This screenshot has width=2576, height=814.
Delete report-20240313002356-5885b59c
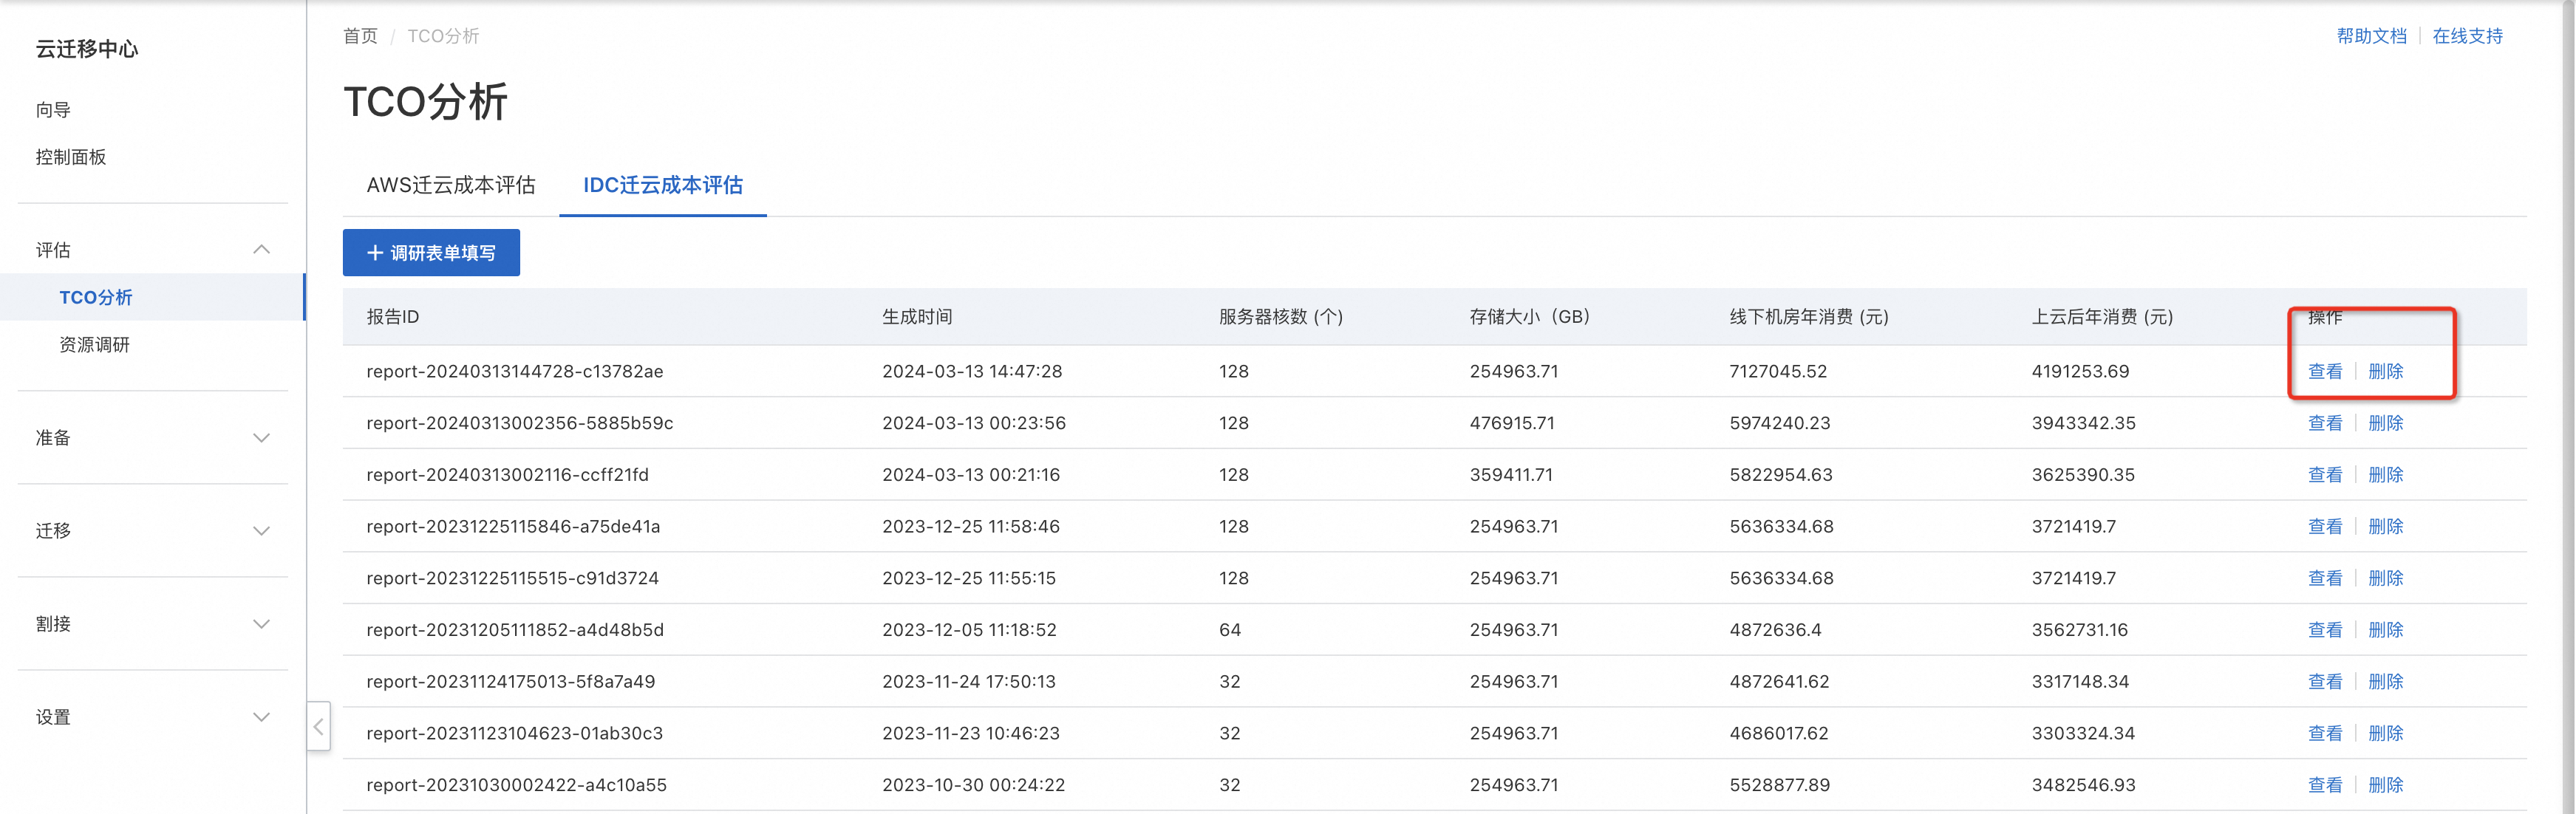pyautogui.click(x=2385, y=423)
